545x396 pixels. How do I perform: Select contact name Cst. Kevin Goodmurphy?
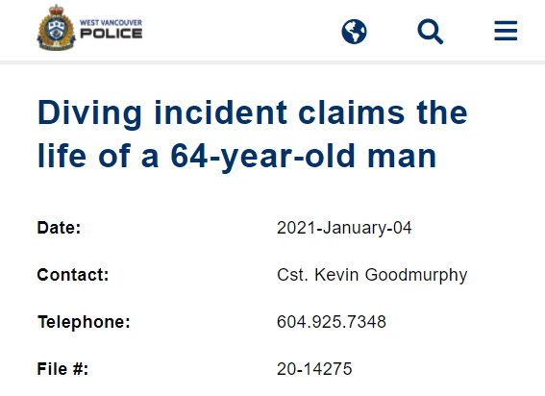click(372, 275)
